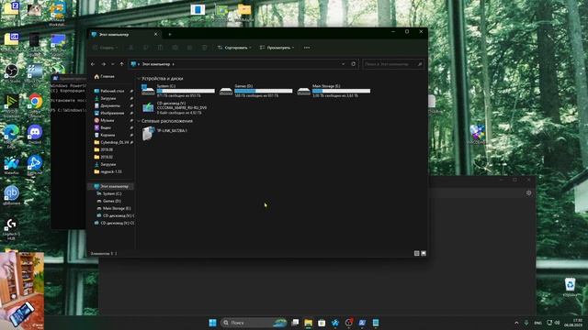Select Main Storage (E:) in the navigation tree
588x330 pixels.
[x=117, y=208]
